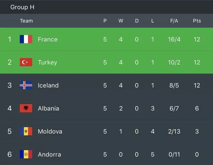
Task: Click the France flag icon
Action: [26, 39]
